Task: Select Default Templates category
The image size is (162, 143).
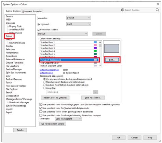Action: pos(15,63)
